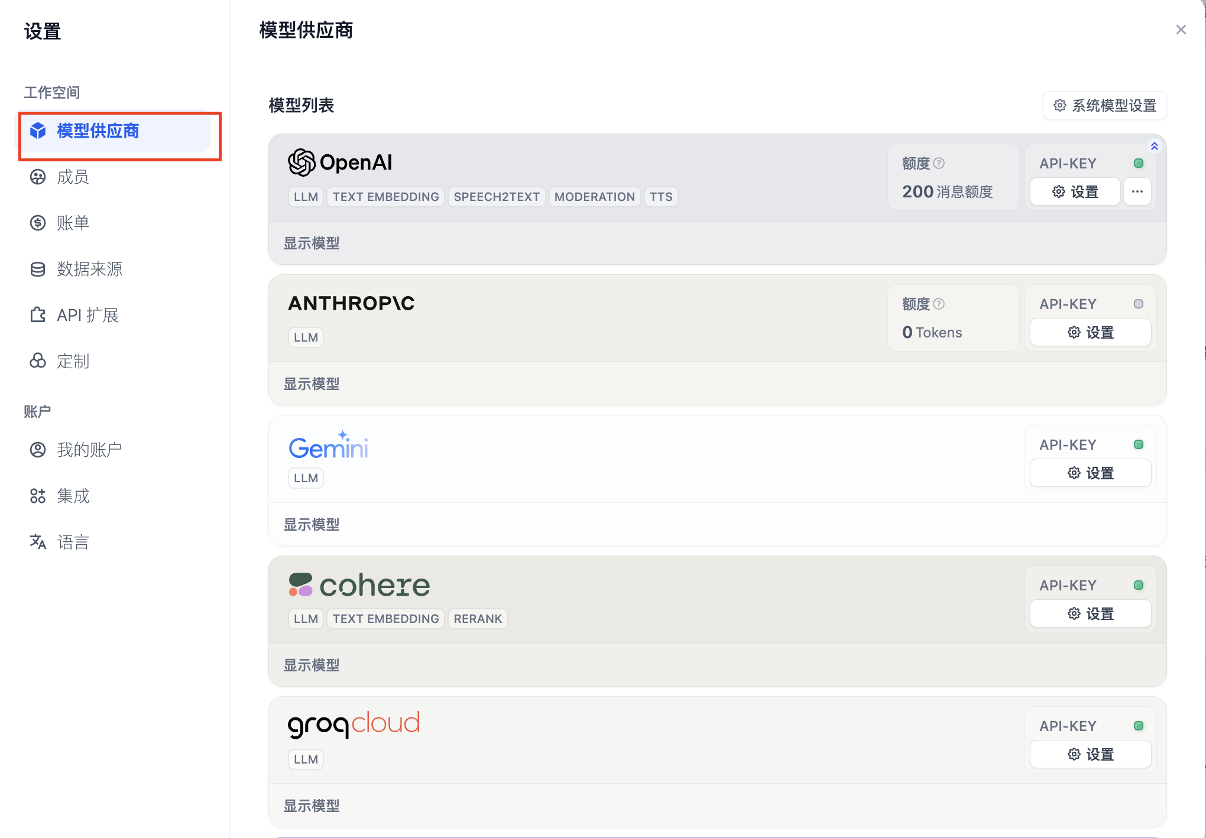Select the API 扩展 sidebar icon
Viewport: 1206px width, 838px height.
tap(38, 315)
